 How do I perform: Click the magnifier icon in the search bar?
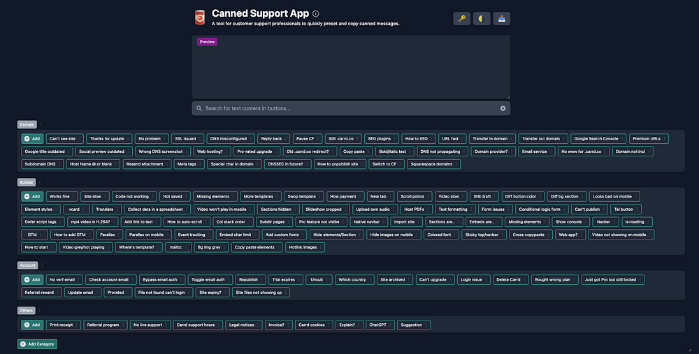[199, 108]
